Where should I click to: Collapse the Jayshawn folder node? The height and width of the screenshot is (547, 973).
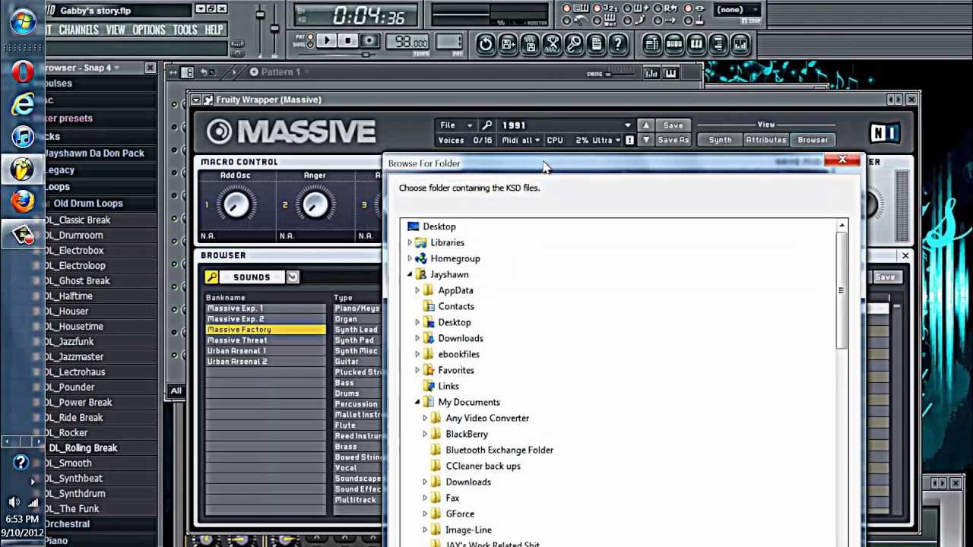coord(410,274)
